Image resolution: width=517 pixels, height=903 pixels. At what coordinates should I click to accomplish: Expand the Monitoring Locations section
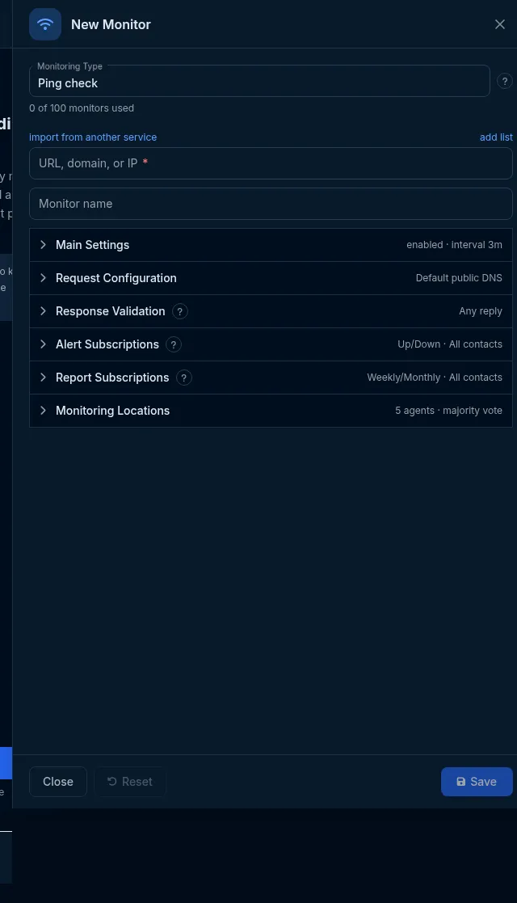tap(271, 411)
